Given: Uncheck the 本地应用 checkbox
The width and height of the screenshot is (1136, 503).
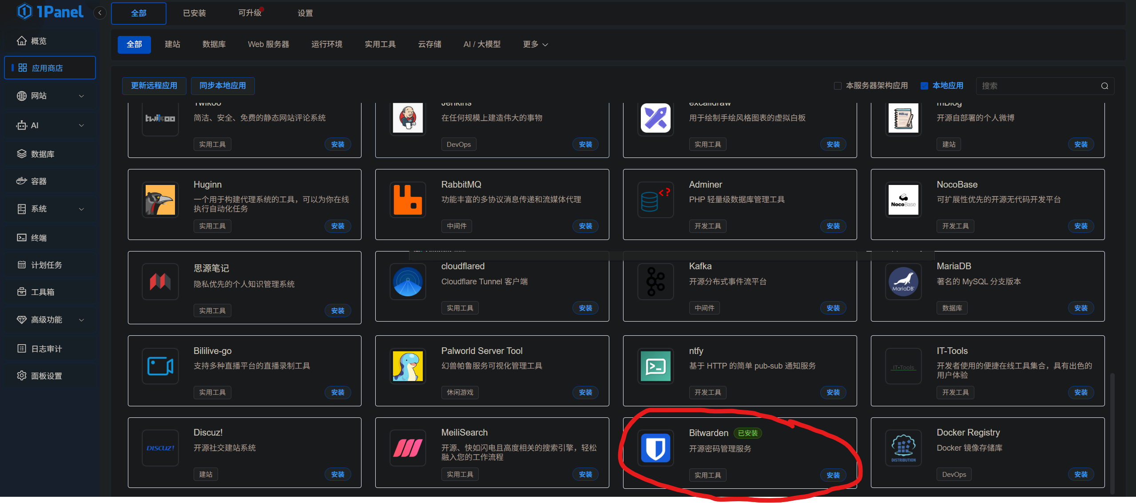Looking at the screenshot, I should pos(924,86).
